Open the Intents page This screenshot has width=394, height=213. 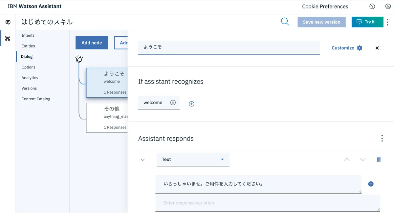pos(28,35)
